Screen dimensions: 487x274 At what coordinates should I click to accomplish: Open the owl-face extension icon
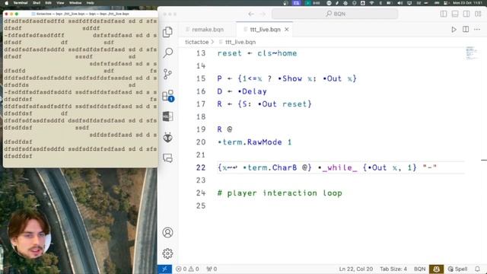click(x=167, y=137)
